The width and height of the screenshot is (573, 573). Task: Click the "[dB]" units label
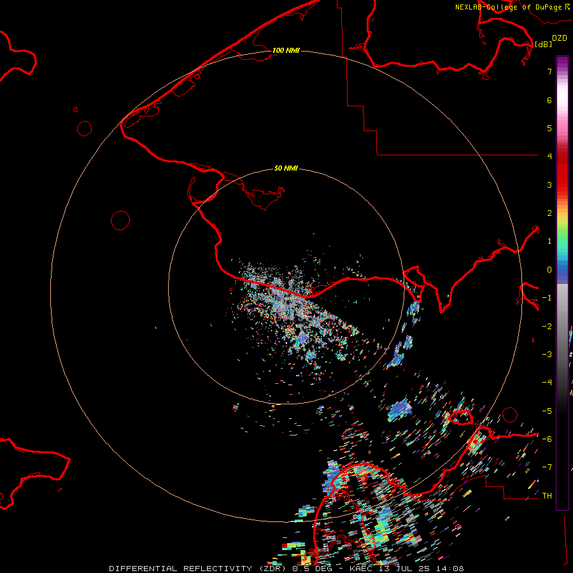point(543,44)
